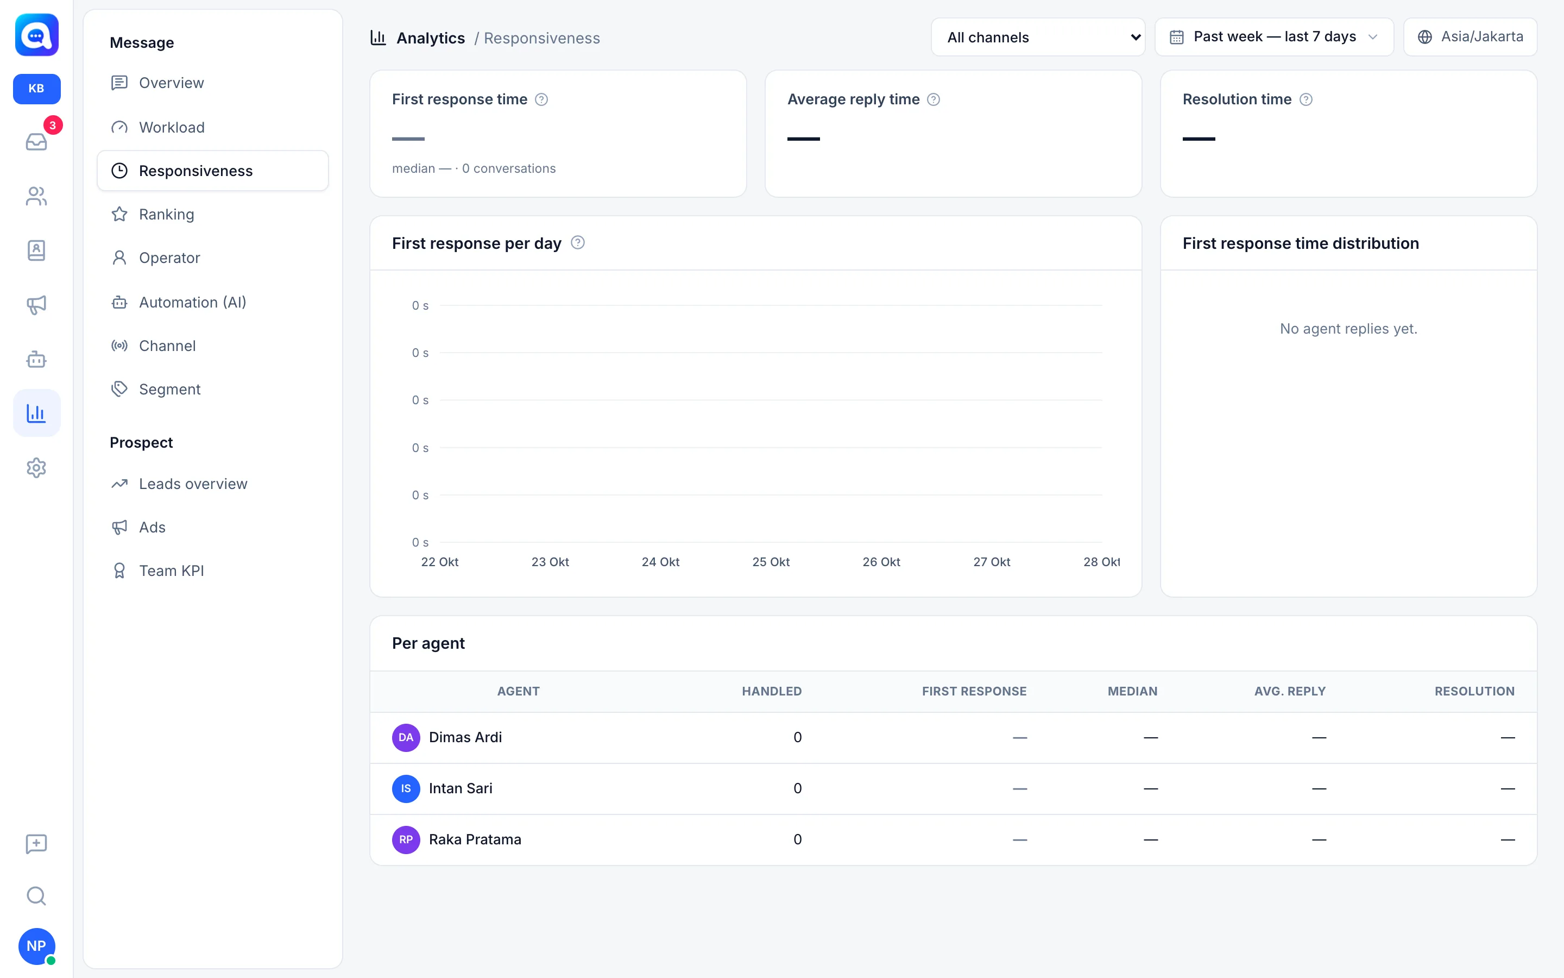
Task: Select the analytics bar chart sidebar icon
Action: (x=37, y=413)
